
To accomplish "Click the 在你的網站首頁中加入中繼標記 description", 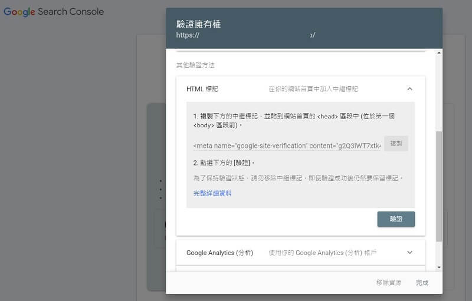I will click(313, 89).
